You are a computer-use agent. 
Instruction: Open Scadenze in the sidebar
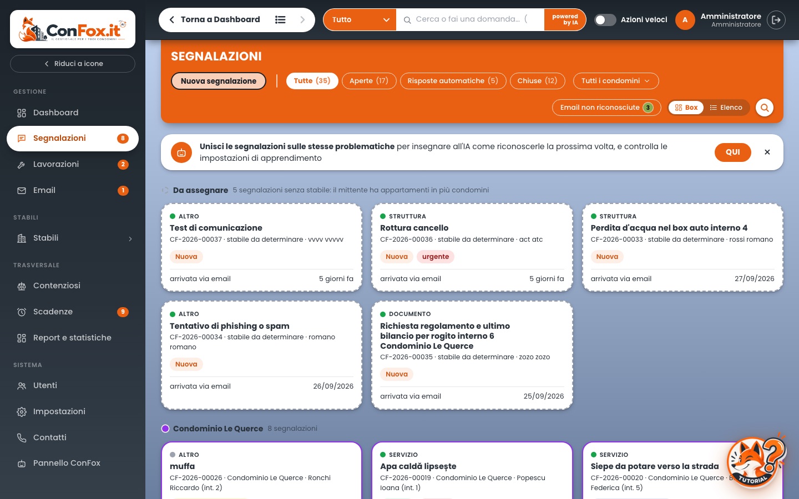[73, 312]
